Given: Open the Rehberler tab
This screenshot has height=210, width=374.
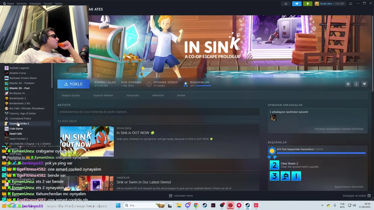Looking at the screenshot, I should tap(158, 95).
